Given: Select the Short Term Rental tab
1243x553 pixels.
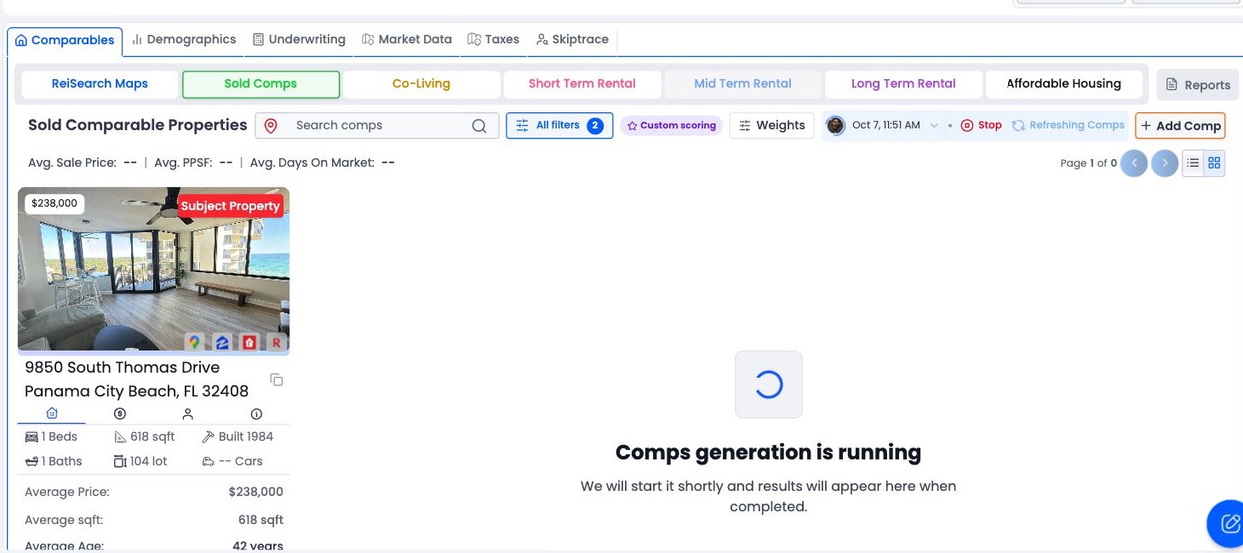Looking at the screenshot, I should click(582, 84).
